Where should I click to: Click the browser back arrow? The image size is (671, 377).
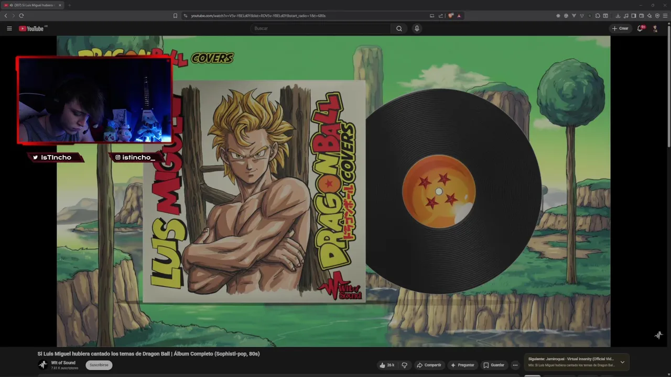[x=6, y=16]
